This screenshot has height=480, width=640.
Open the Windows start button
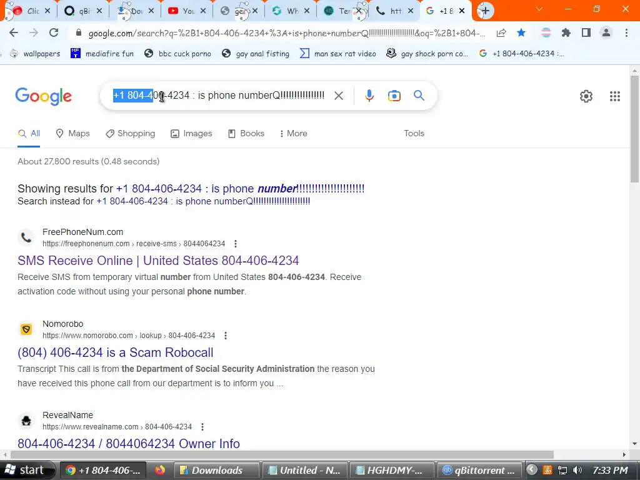coord(26,470)
